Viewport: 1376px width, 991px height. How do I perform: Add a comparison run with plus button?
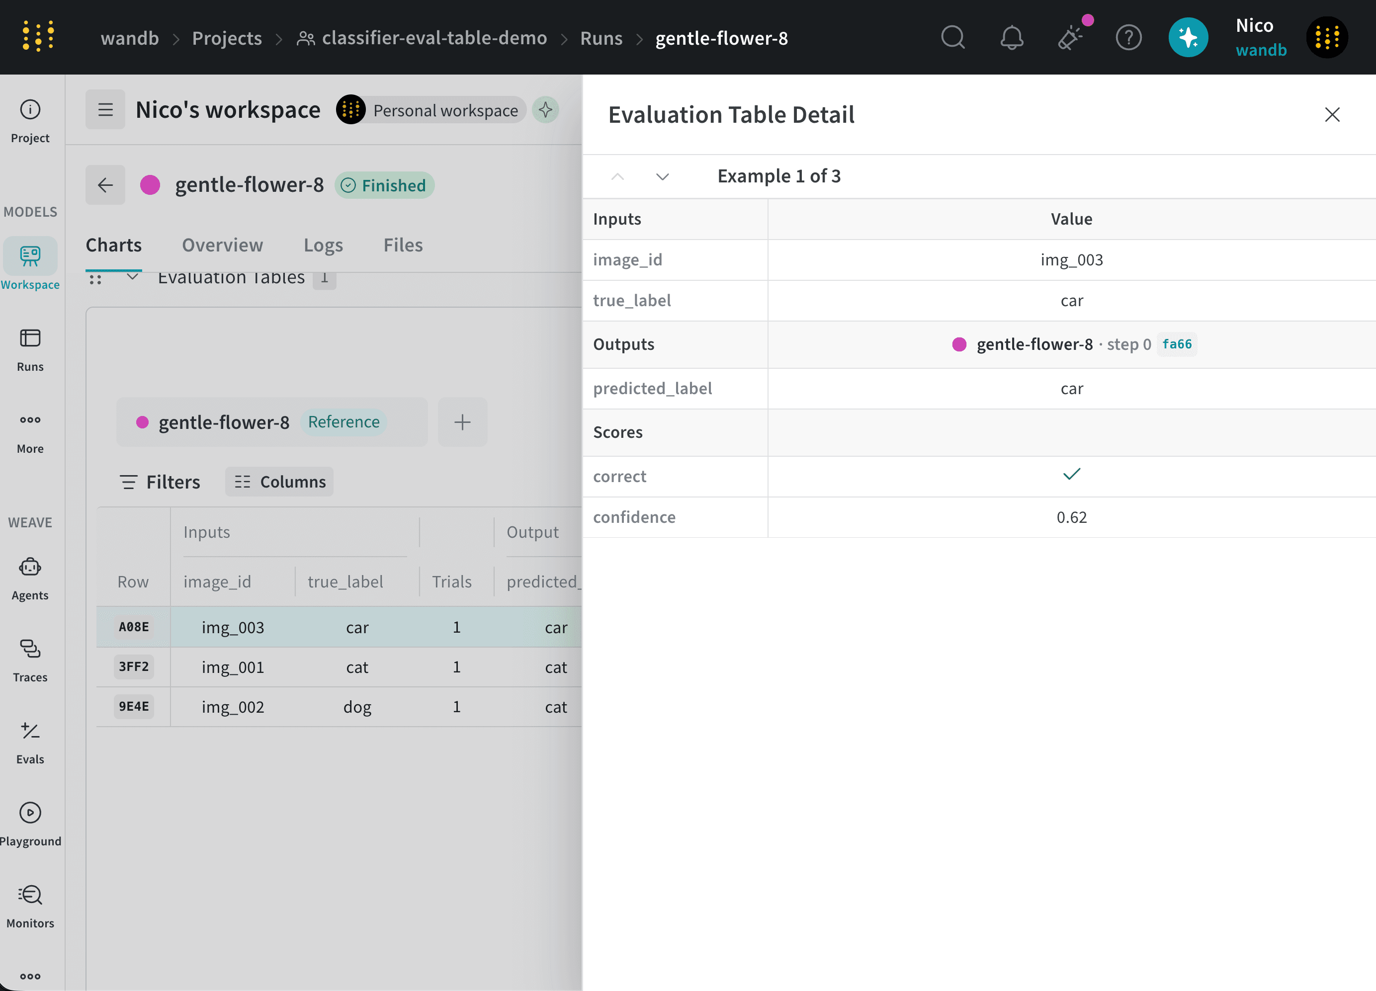click(462, 422)
